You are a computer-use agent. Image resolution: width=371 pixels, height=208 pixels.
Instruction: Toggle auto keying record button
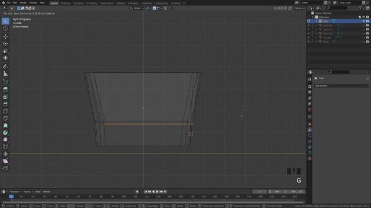137,192
